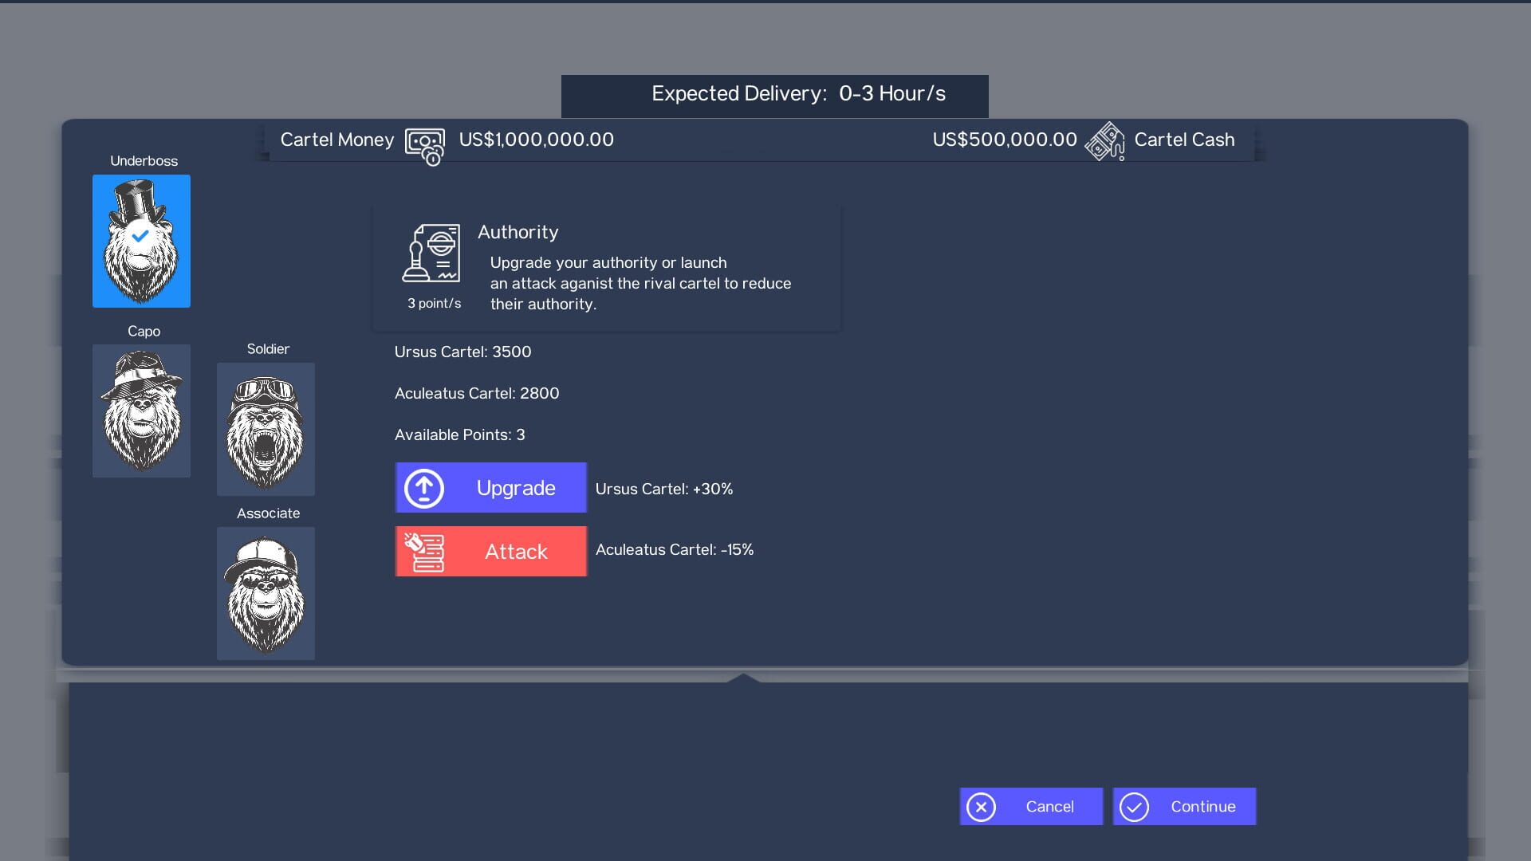
Task: Click the Expected Delivery banner
Action: coord(774,94)
